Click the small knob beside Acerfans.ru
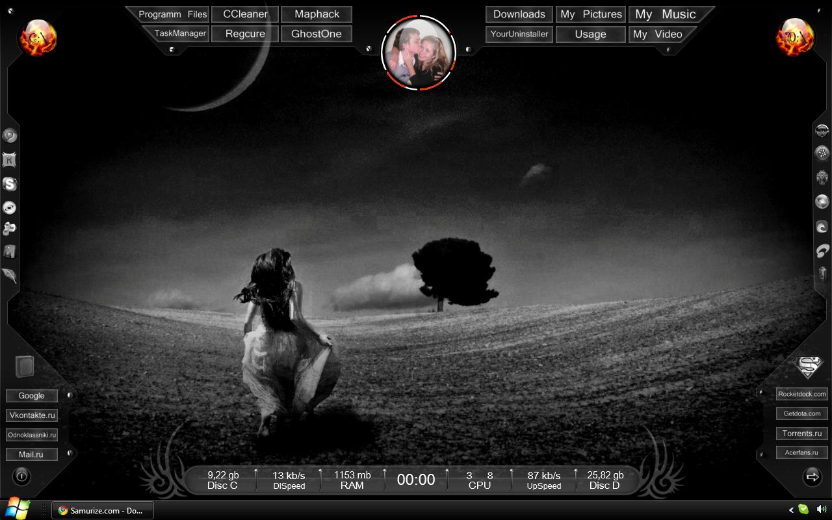Image resolution: width=832 pixels, height=520 pixels. point(760,454)
